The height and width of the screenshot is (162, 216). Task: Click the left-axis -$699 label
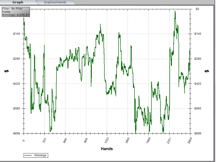(16, 133)
